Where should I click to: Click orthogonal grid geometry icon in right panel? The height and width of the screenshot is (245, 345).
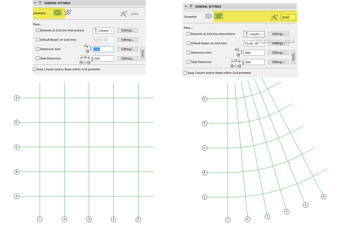point(208,16)
